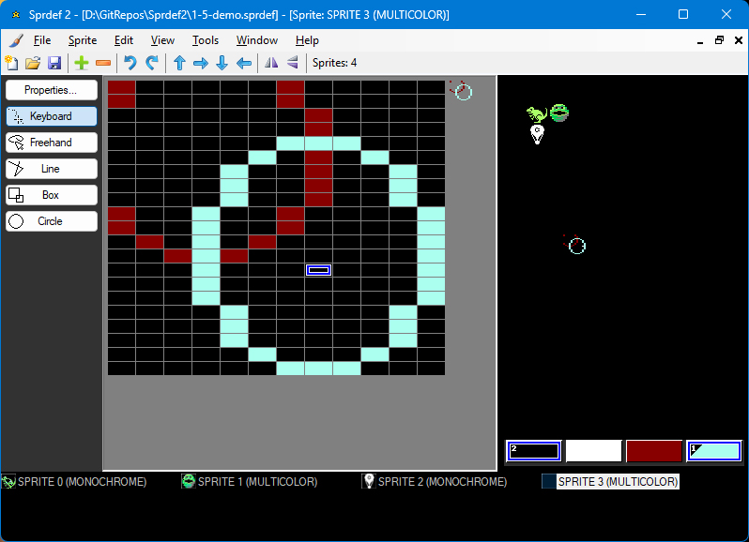Image resolution: width=749 pixels, height=542 pixels.
Task: Open the File menu
Action: pyautogui.click(x=42, y=40)
